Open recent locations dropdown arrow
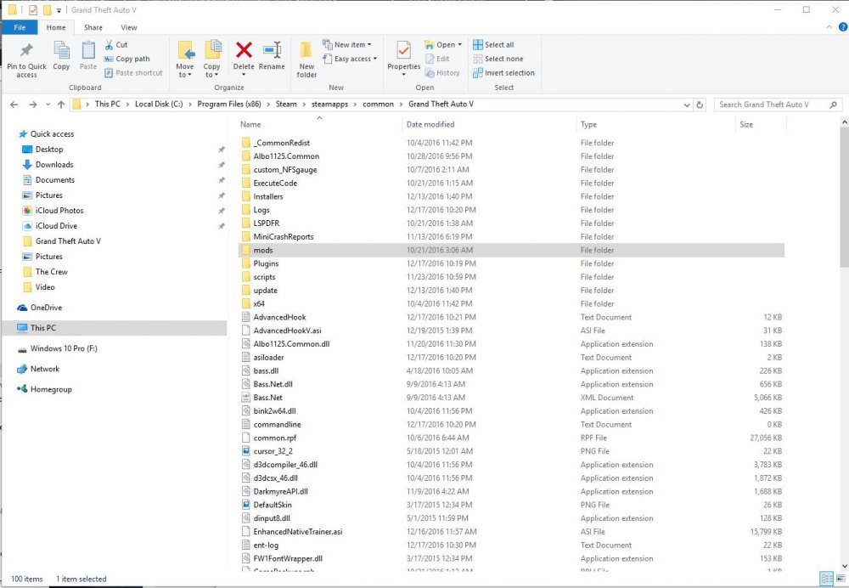The width and height of the screenshot is (849, 588). [x=48, y=105]
